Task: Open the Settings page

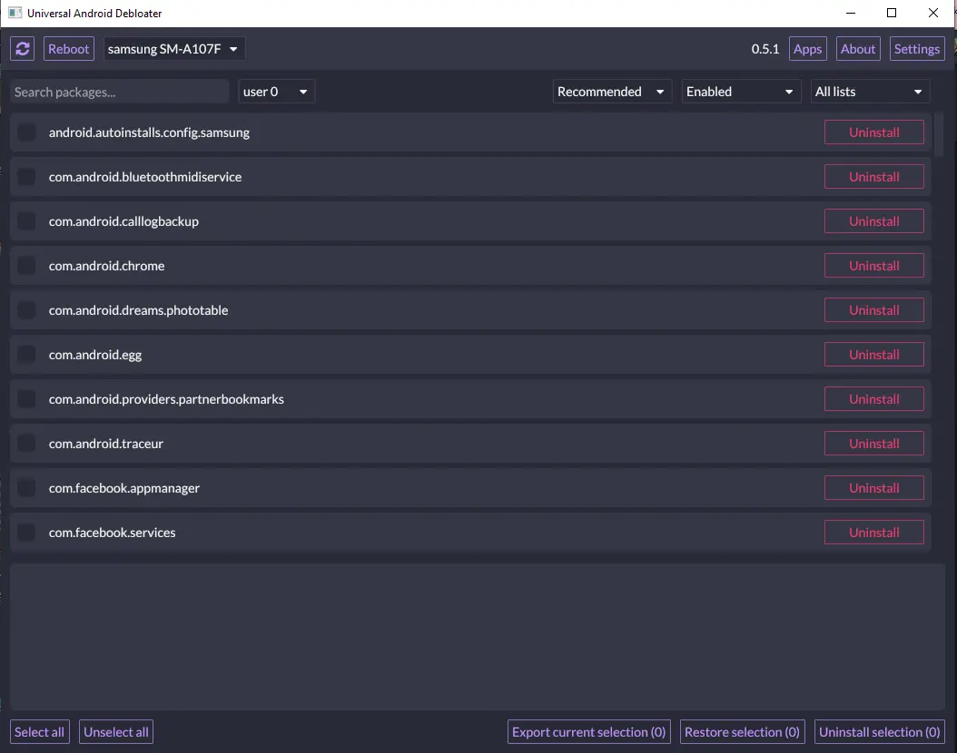Action: [917, 49]
